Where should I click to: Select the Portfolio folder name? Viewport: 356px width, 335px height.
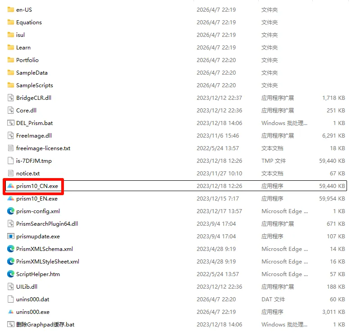coord(27,60)
